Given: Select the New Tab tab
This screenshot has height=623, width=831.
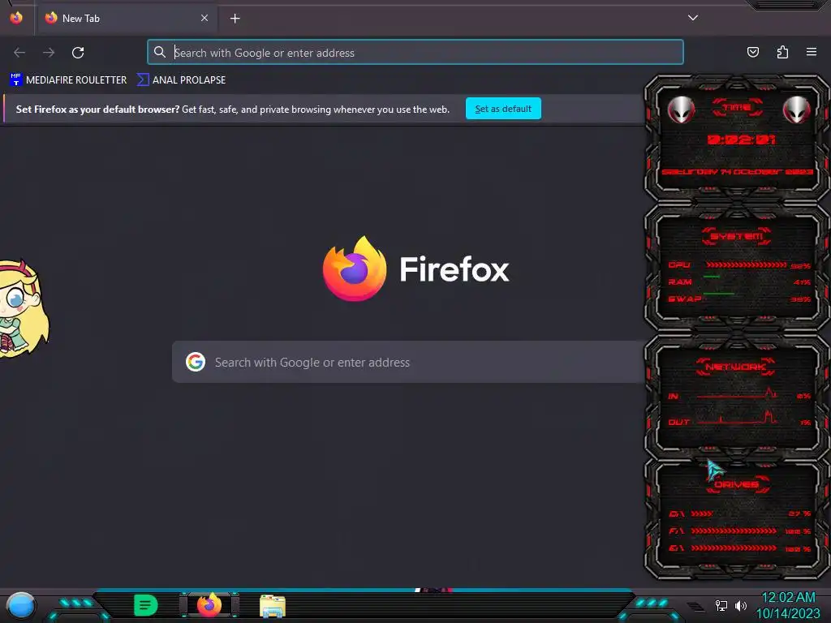Looking at the screenshot, I should [x=127, y=18].
